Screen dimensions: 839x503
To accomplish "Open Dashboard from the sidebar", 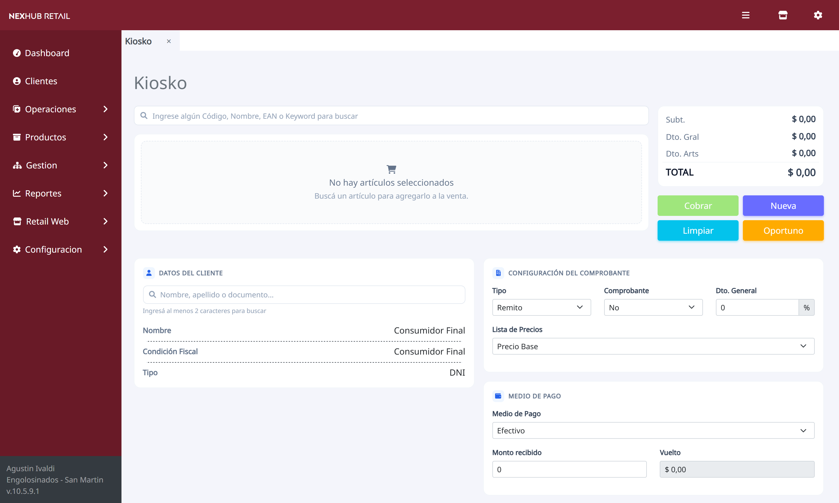I will [x=47, y=53].
